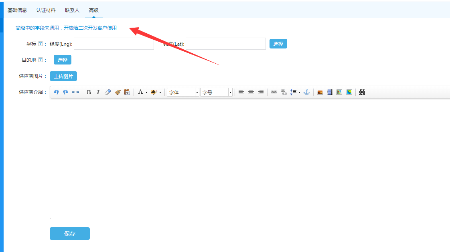450x252 pixels.
Task: Click the binoculars find icon
Action: [x=362, y=92]
